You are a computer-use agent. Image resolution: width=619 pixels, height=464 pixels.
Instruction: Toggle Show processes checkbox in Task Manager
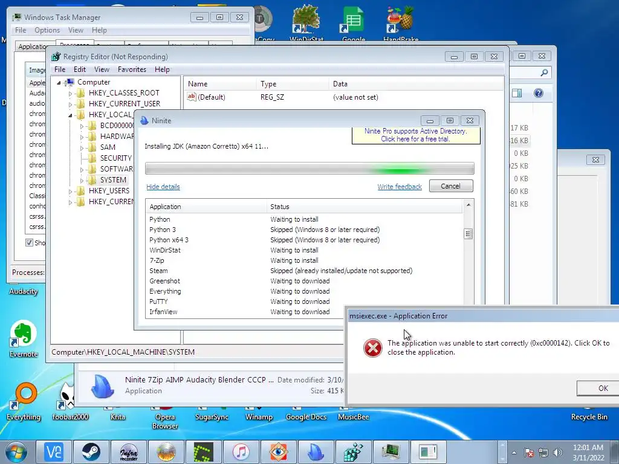[x=29, y=243]
